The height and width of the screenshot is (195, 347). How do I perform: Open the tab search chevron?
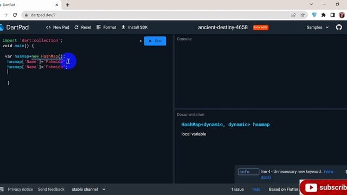tap(311, 4)
